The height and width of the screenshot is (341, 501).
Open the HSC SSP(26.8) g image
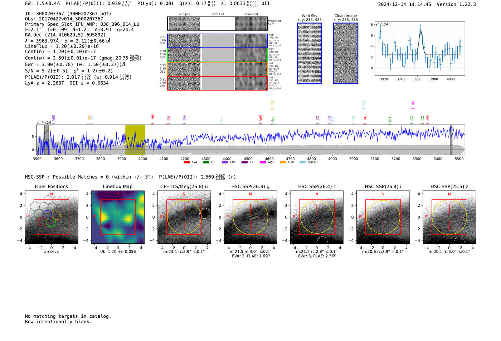point(250,217)
